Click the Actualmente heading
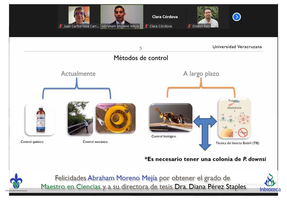The width and height of the screenshot is (287, 200). click(x=78, y=74)
